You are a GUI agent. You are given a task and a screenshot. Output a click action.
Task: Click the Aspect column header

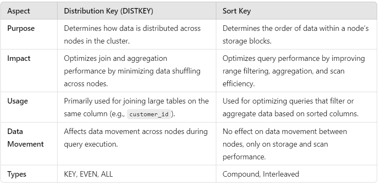[x=19, y=11]
